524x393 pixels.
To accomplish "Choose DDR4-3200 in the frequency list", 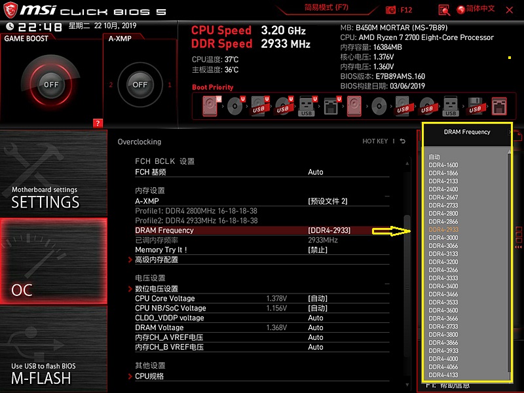I will tap(443, 261).
